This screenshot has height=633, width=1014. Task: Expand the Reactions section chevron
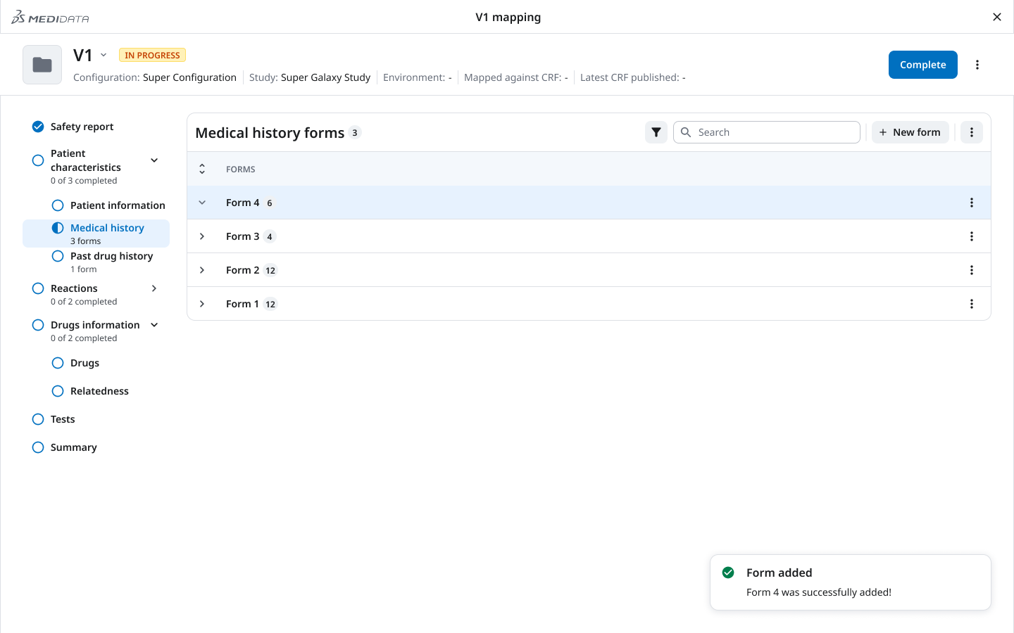point(154,288)
